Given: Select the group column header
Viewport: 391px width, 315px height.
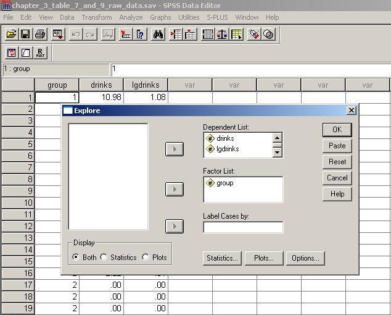Looking at the screenshot, I should tap(57, 85).
